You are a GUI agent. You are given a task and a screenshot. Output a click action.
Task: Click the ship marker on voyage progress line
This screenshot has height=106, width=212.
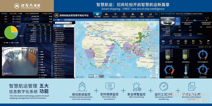[x=195, y=20]
